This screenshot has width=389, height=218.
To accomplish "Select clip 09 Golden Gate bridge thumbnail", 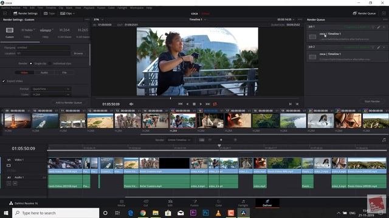I will (x=18, y=121).
